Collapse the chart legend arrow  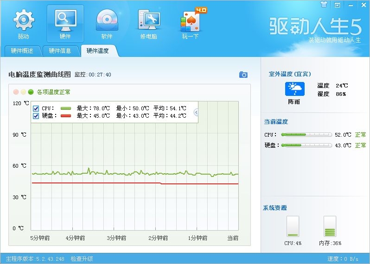(x=196, y=112)
